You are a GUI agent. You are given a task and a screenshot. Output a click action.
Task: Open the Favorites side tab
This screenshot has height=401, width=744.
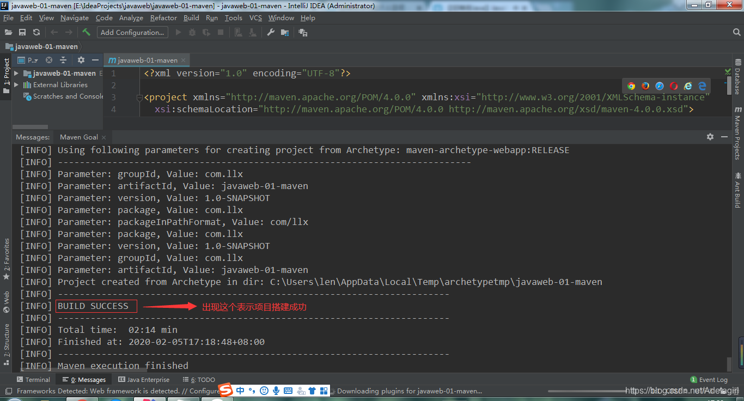(7, 259)
